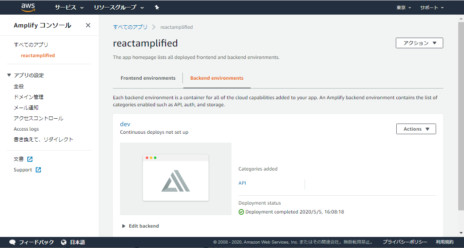Open external link icon beside Support
The height and width of the screenshot is (248, 464).
tap(38, 170)
